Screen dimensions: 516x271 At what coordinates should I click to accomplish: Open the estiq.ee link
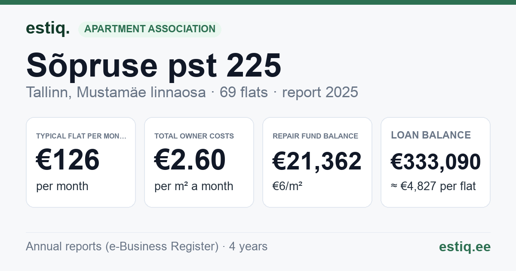[x=464, y=246]
